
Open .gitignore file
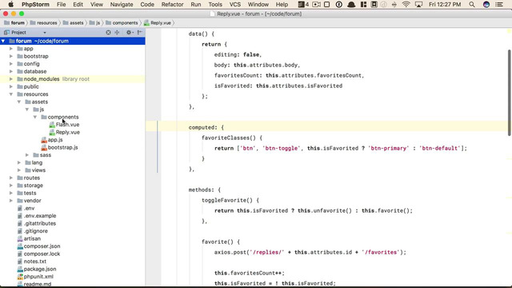pyautogui.click(x=32, y=231)
